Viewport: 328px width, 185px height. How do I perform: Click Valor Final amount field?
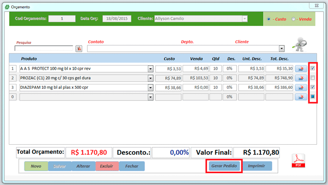(257, 153)
